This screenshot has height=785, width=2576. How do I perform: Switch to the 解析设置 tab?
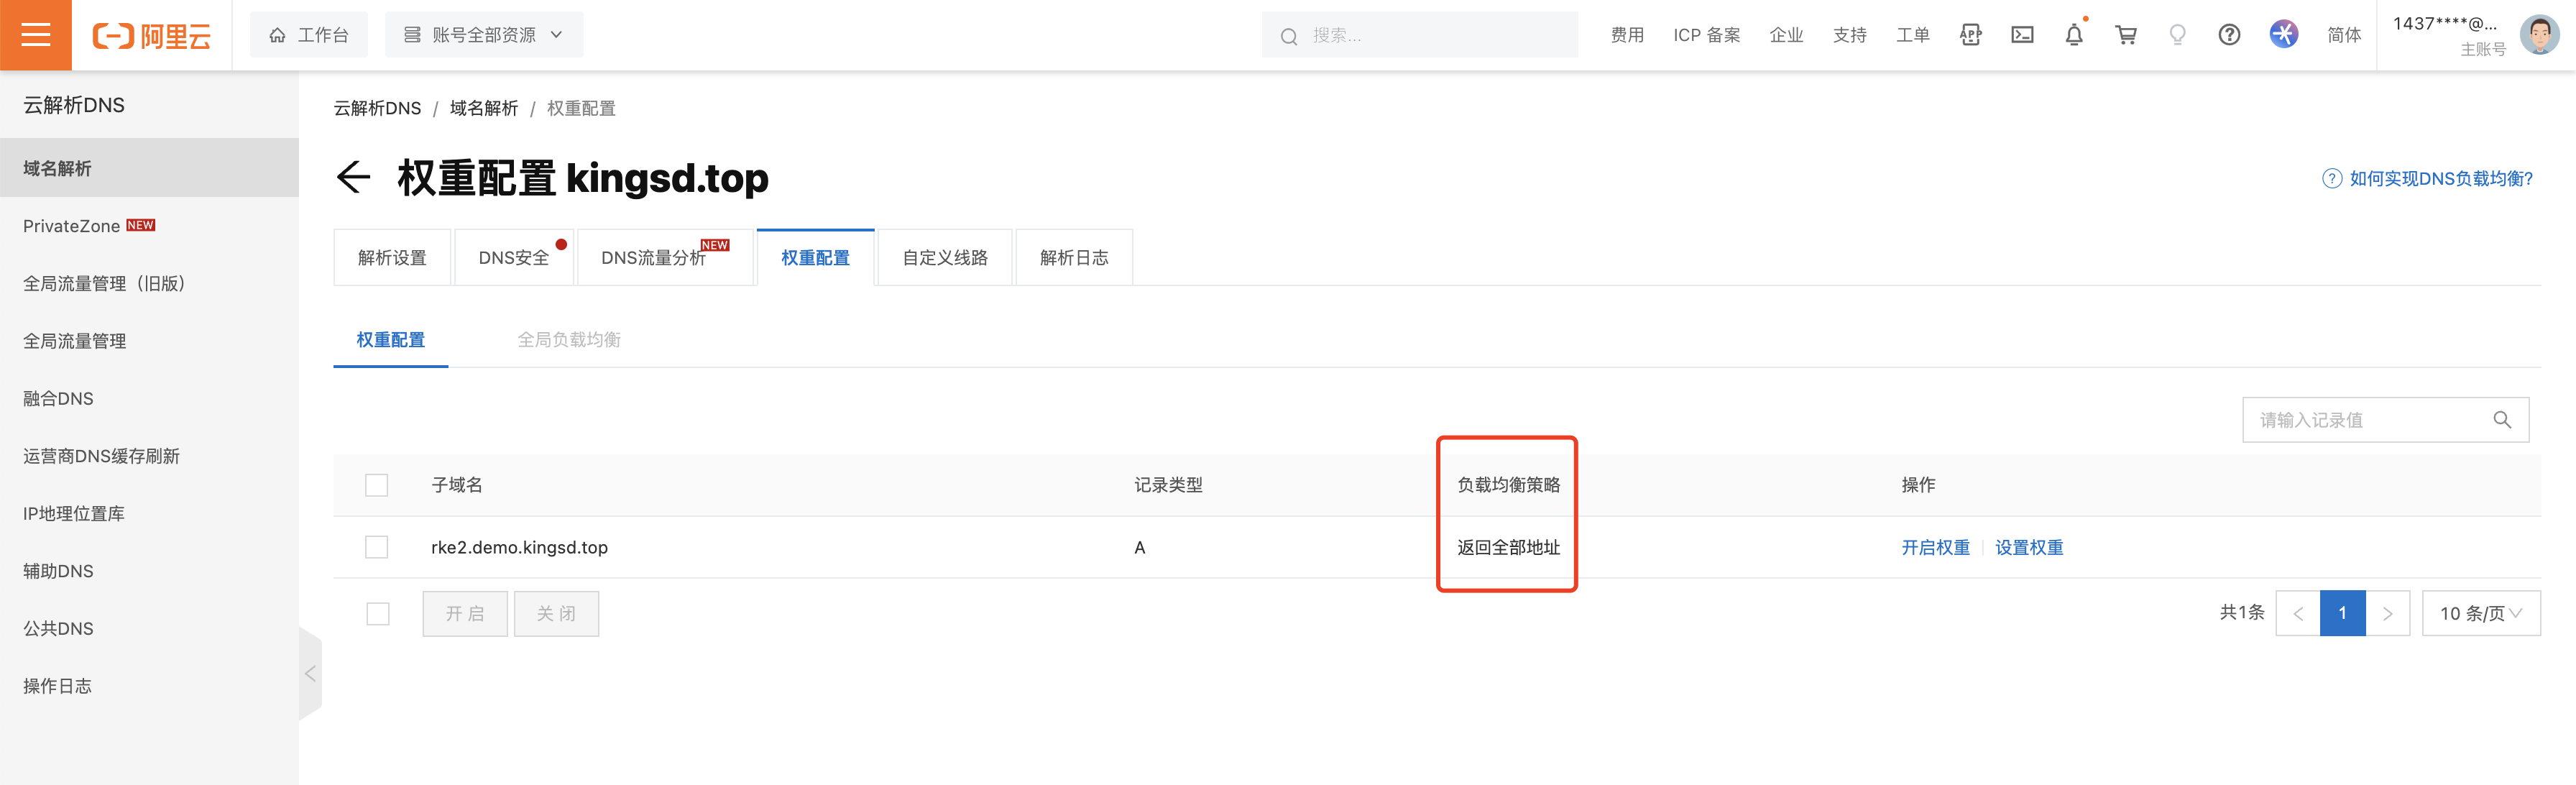pos(392,258)
